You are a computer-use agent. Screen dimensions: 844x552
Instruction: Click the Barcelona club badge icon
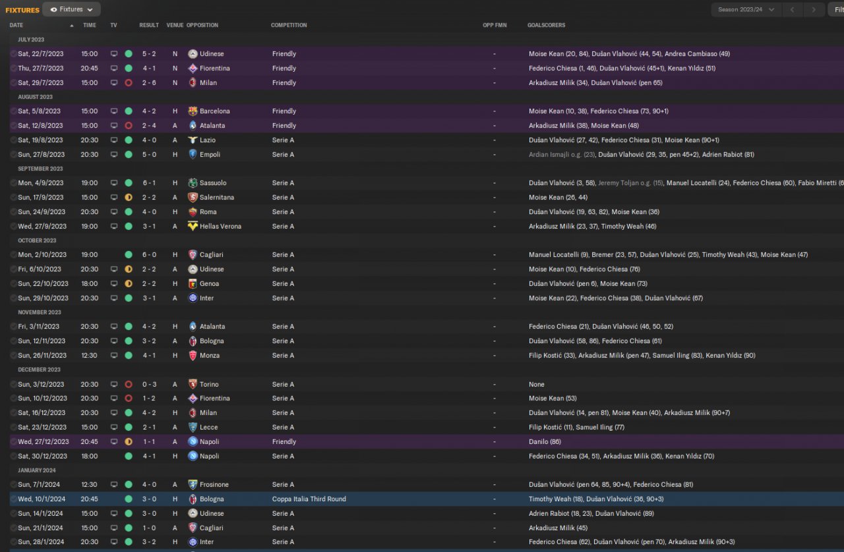point(193,111)
